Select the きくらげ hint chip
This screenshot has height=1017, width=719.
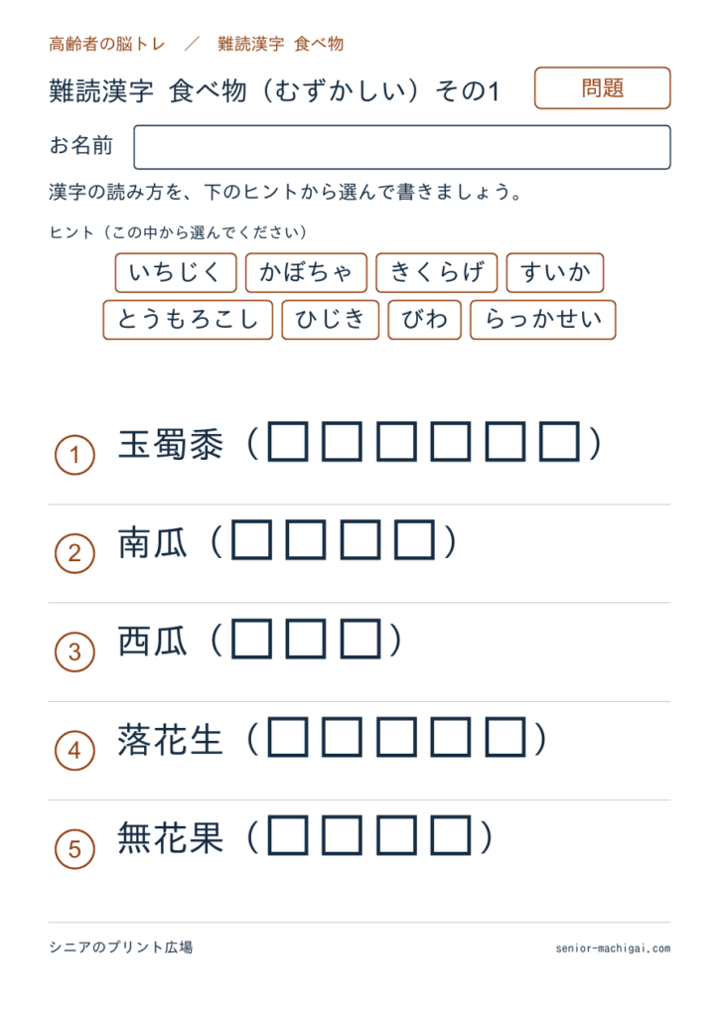coord(436,272)
